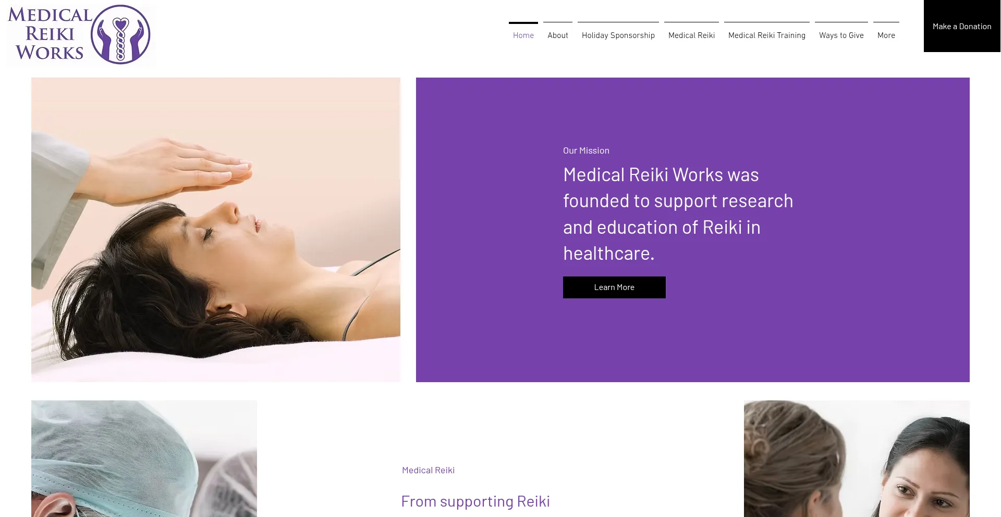Navigate to Ways to Give
The image size is (1001, 517).
pos(841,35)
